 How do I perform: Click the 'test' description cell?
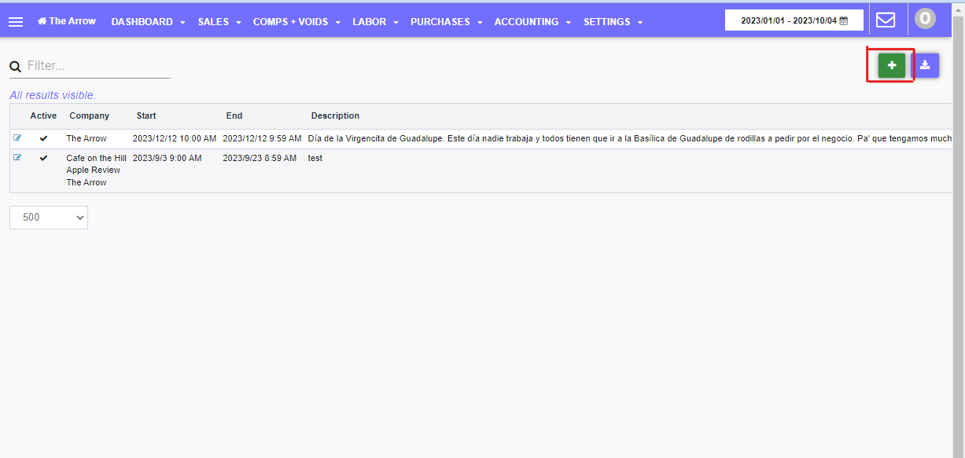315,158
